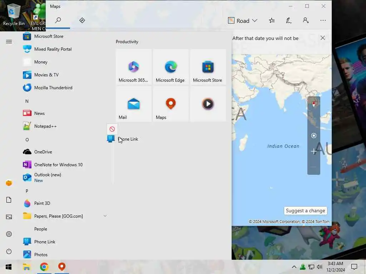Click Suggest a change button
This screenshot has width=366, height=274.
(305, 210)
